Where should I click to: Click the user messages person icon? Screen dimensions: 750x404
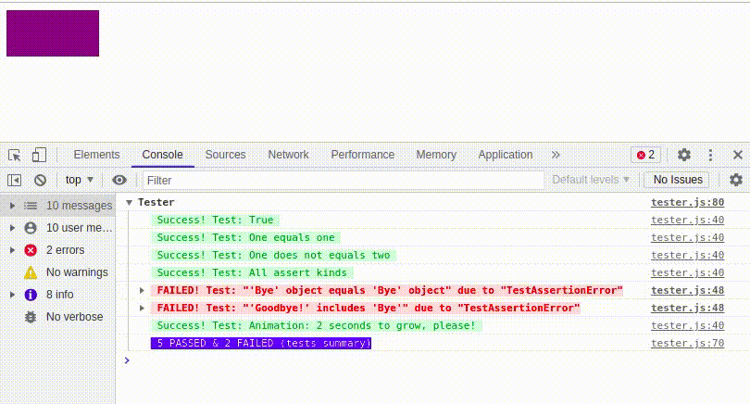pos(31,228)
